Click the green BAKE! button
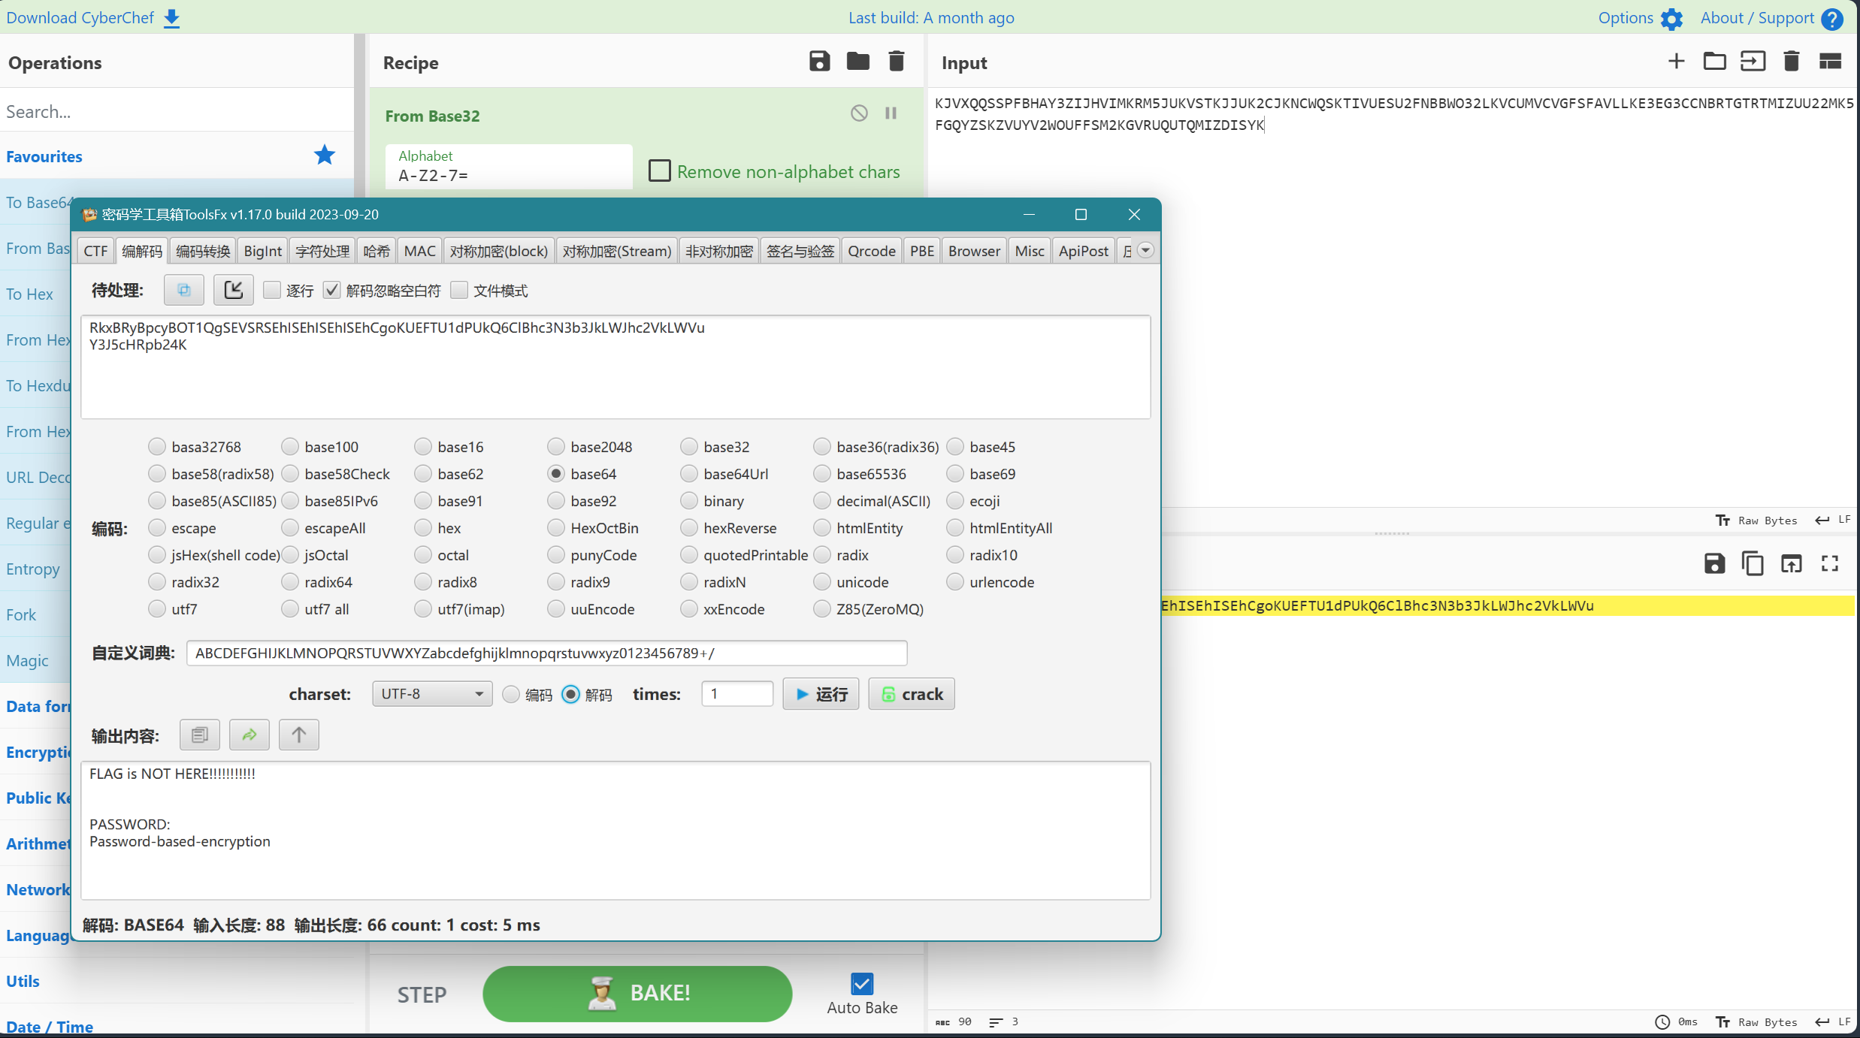Viewport: 1860px width, 1038px height. pos(637,993)
